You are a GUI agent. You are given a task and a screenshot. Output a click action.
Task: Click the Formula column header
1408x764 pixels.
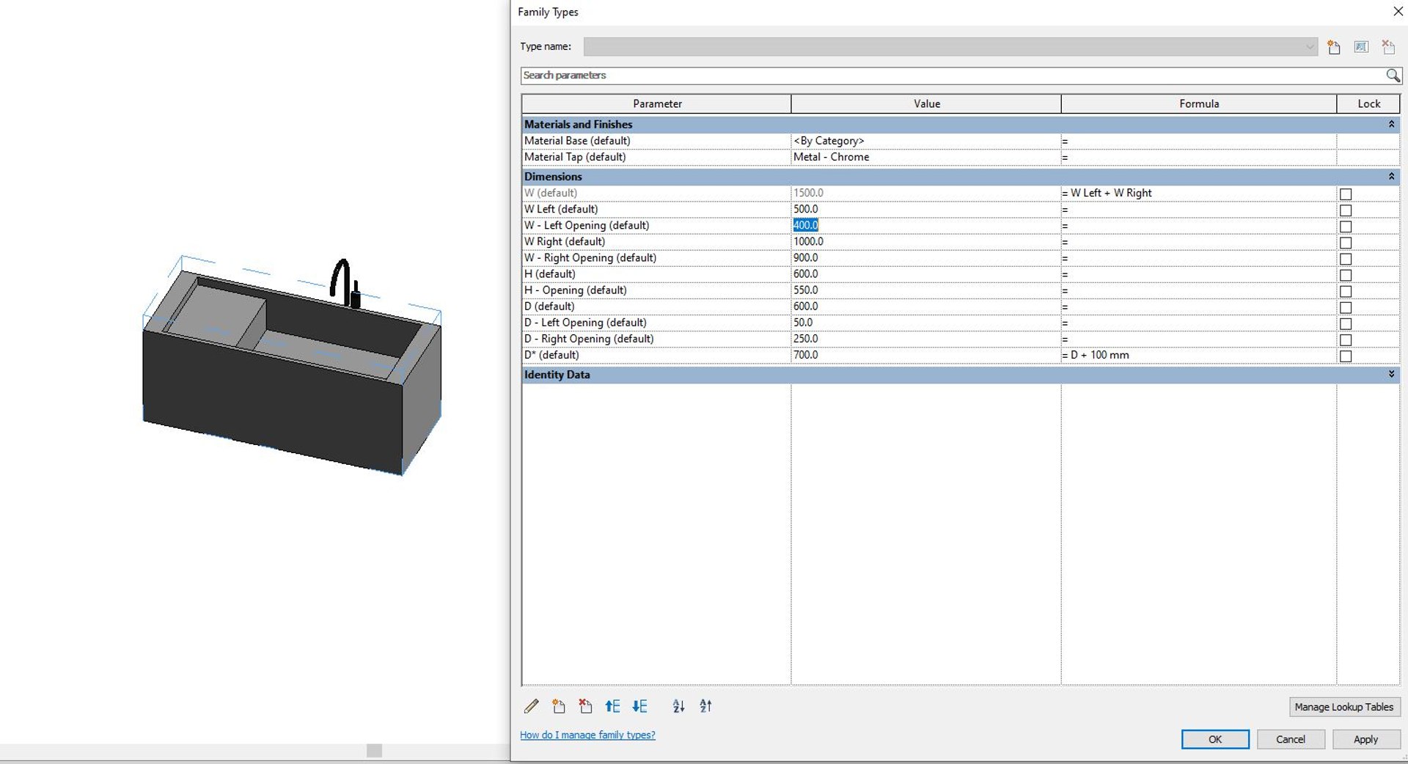pos(1199,104)
